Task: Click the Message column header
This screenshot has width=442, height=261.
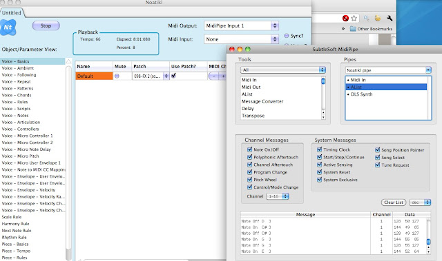Action: (305, 214)
